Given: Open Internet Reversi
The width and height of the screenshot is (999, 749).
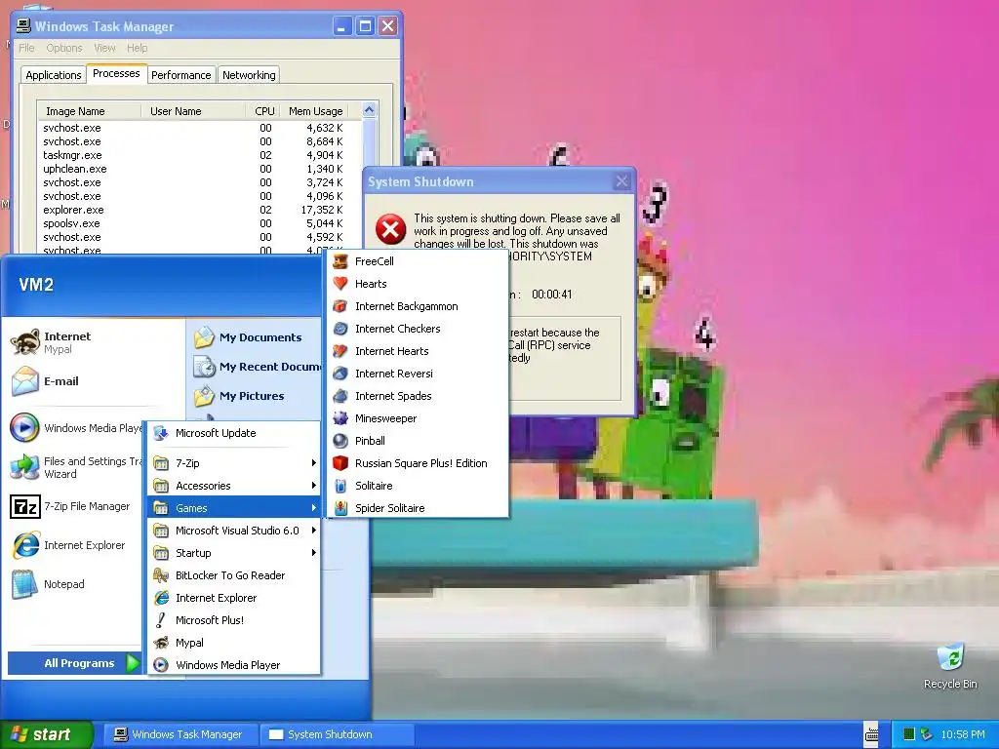Looking at the screenshot, I should click(418, 374).
